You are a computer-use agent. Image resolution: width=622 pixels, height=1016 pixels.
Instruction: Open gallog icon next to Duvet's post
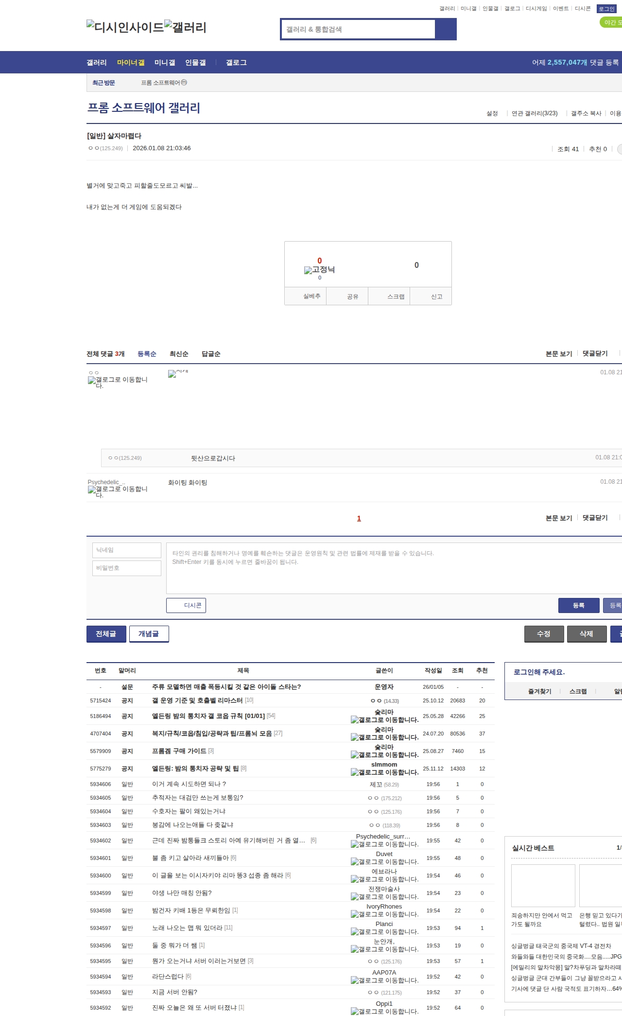[355, 862]
